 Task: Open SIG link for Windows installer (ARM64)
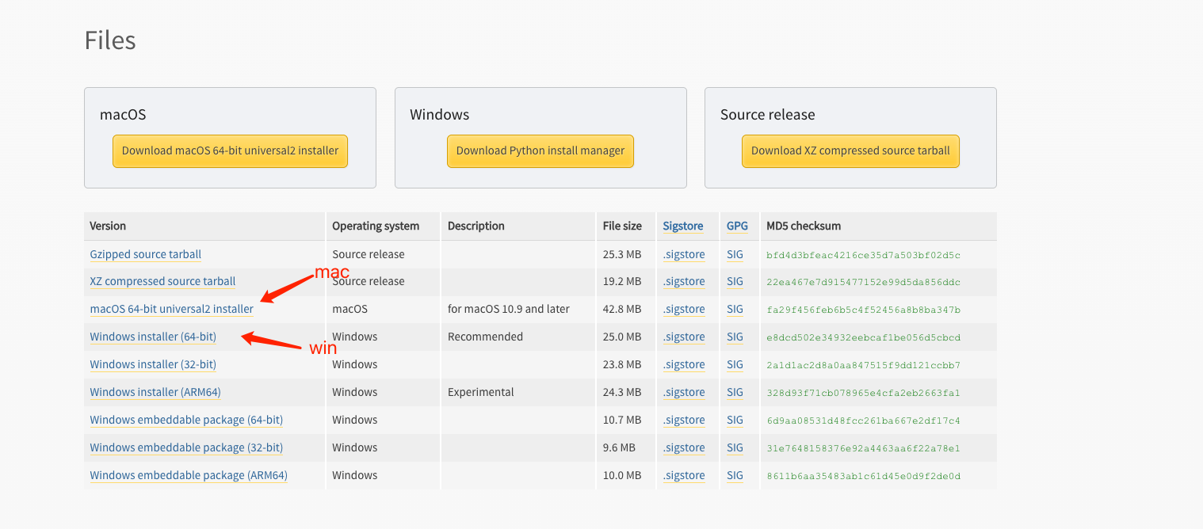tap(735, 392)
